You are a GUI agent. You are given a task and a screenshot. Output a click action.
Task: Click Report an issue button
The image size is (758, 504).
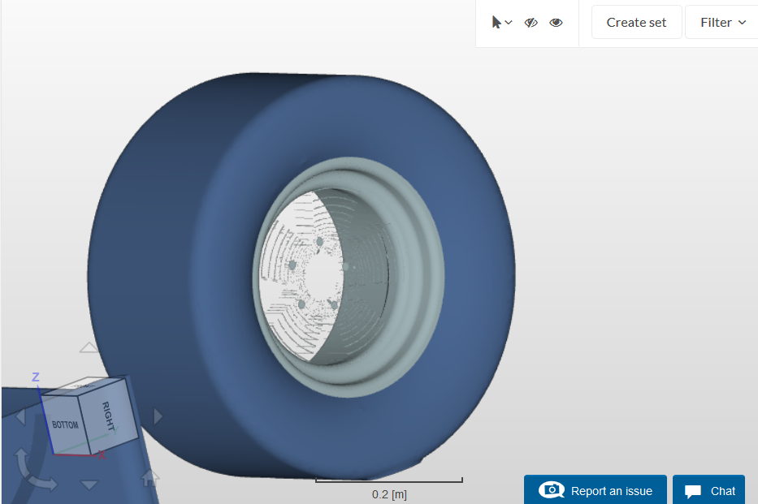point(595,489)
